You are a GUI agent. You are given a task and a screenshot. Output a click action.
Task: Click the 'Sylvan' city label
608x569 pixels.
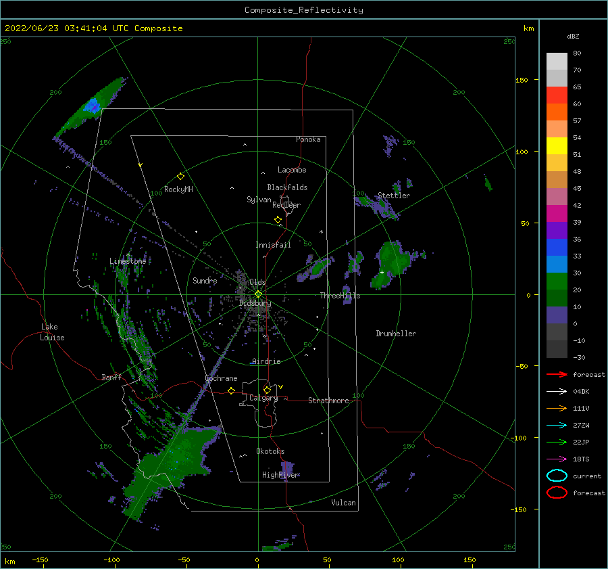[259, 200]
